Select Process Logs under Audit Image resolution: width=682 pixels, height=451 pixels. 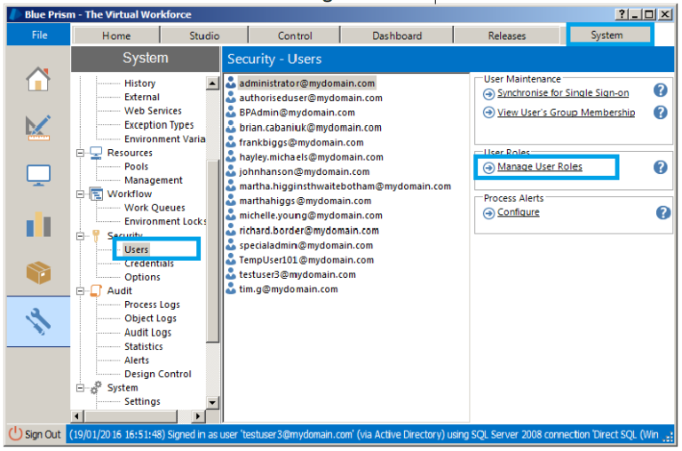click(x=152, y=305)
